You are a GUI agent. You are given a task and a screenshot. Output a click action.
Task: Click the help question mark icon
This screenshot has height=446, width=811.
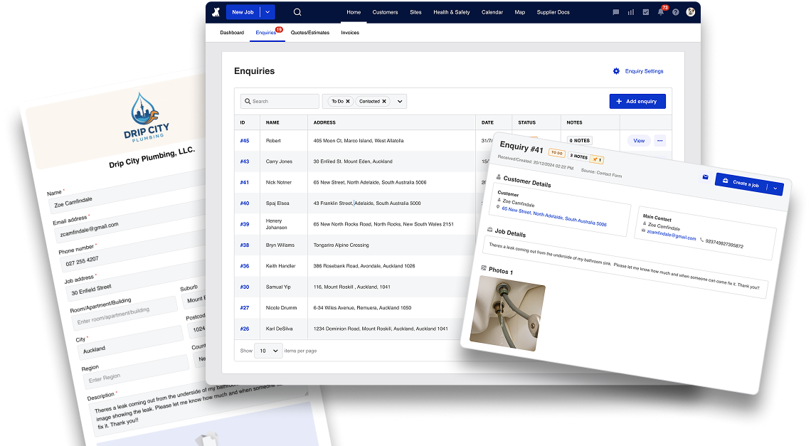(x=675, y=12)
